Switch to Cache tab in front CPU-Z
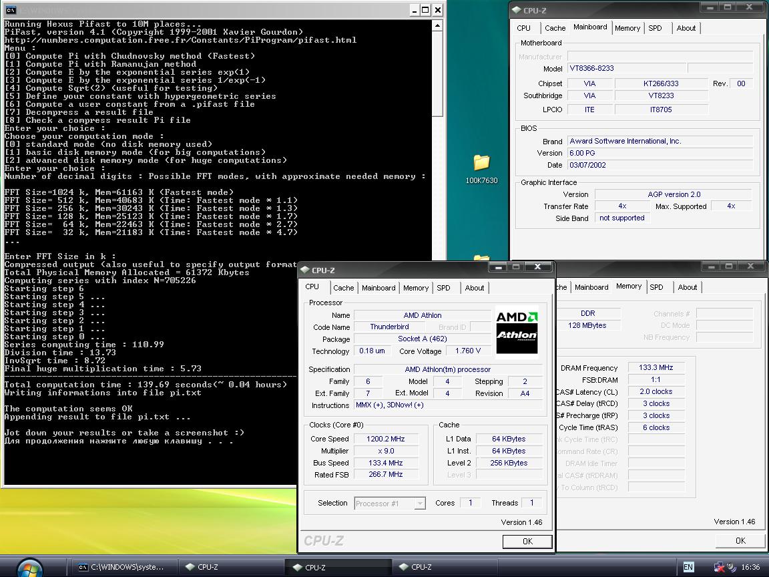The image size is (769, 577). click(343, 288)
